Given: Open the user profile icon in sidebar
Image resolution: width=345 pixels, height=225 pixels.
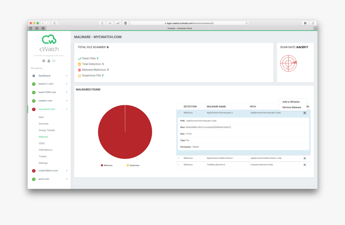Looking at the screenshot, I should pos(49,61).
